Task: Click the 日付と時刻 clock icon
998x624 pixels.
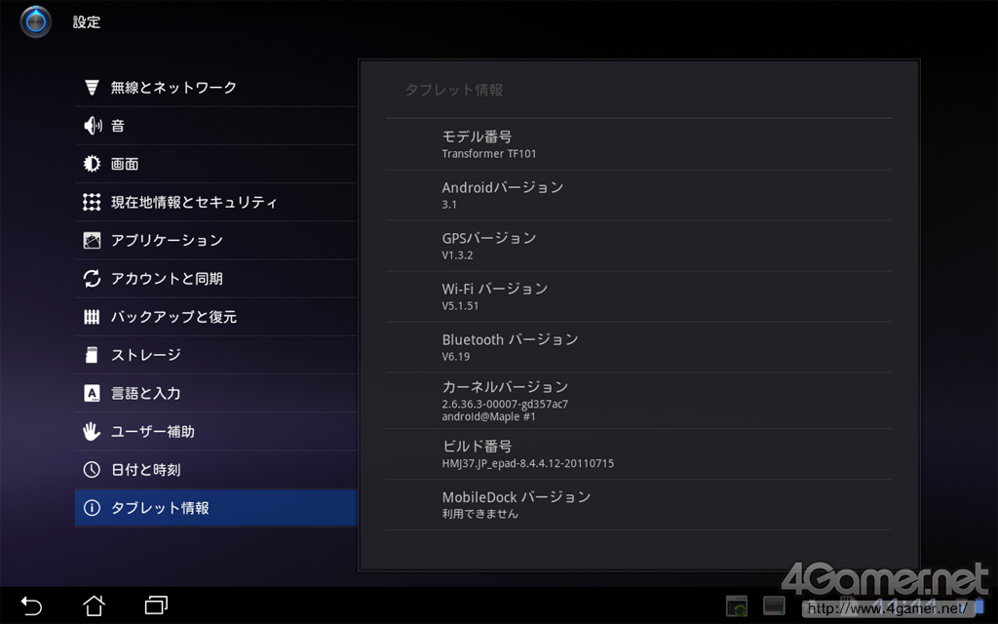Action: coord(92,469)
